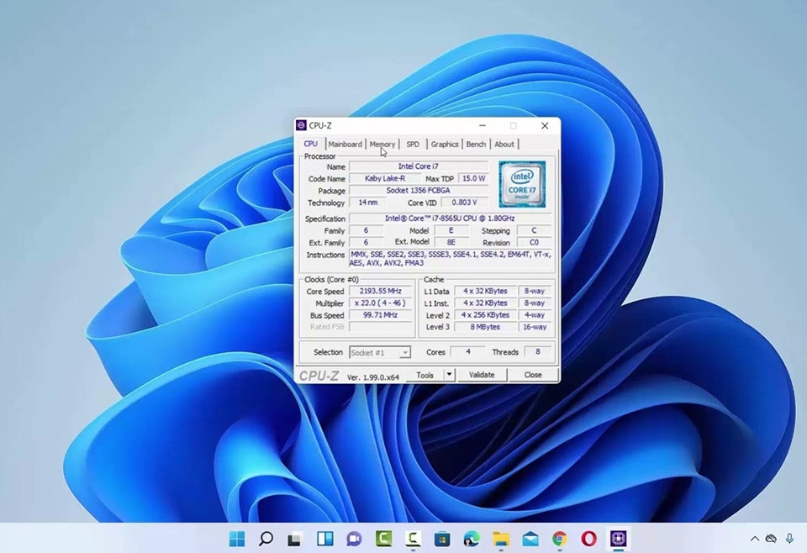Click the cloud sync tray icon

[x=771, y=539]
